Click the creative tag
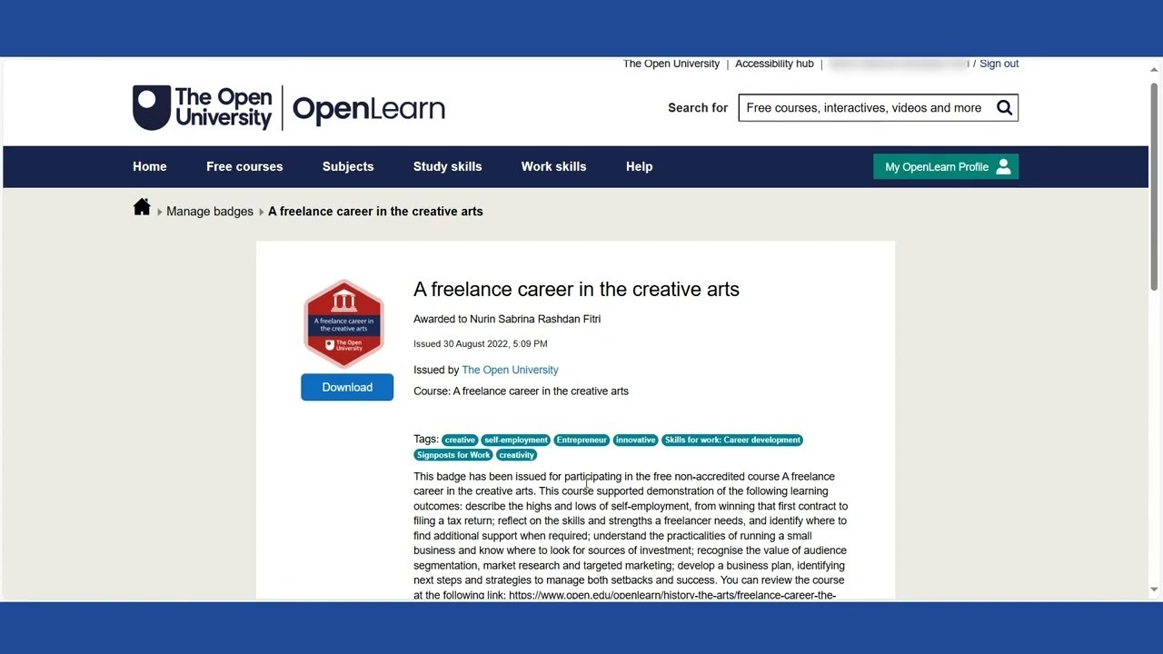The height and width of the screenshot is (654, 1163). pyautogui.click(x=459, y=440)
